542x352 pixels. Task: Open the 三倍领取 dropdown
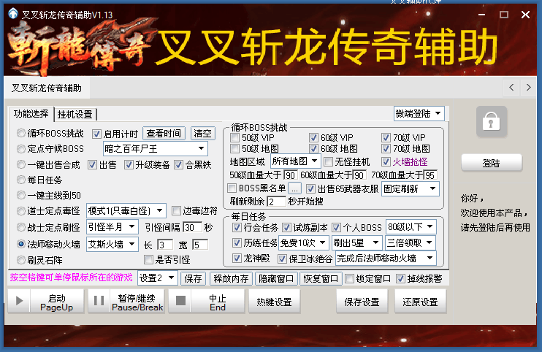click(411, 243)
